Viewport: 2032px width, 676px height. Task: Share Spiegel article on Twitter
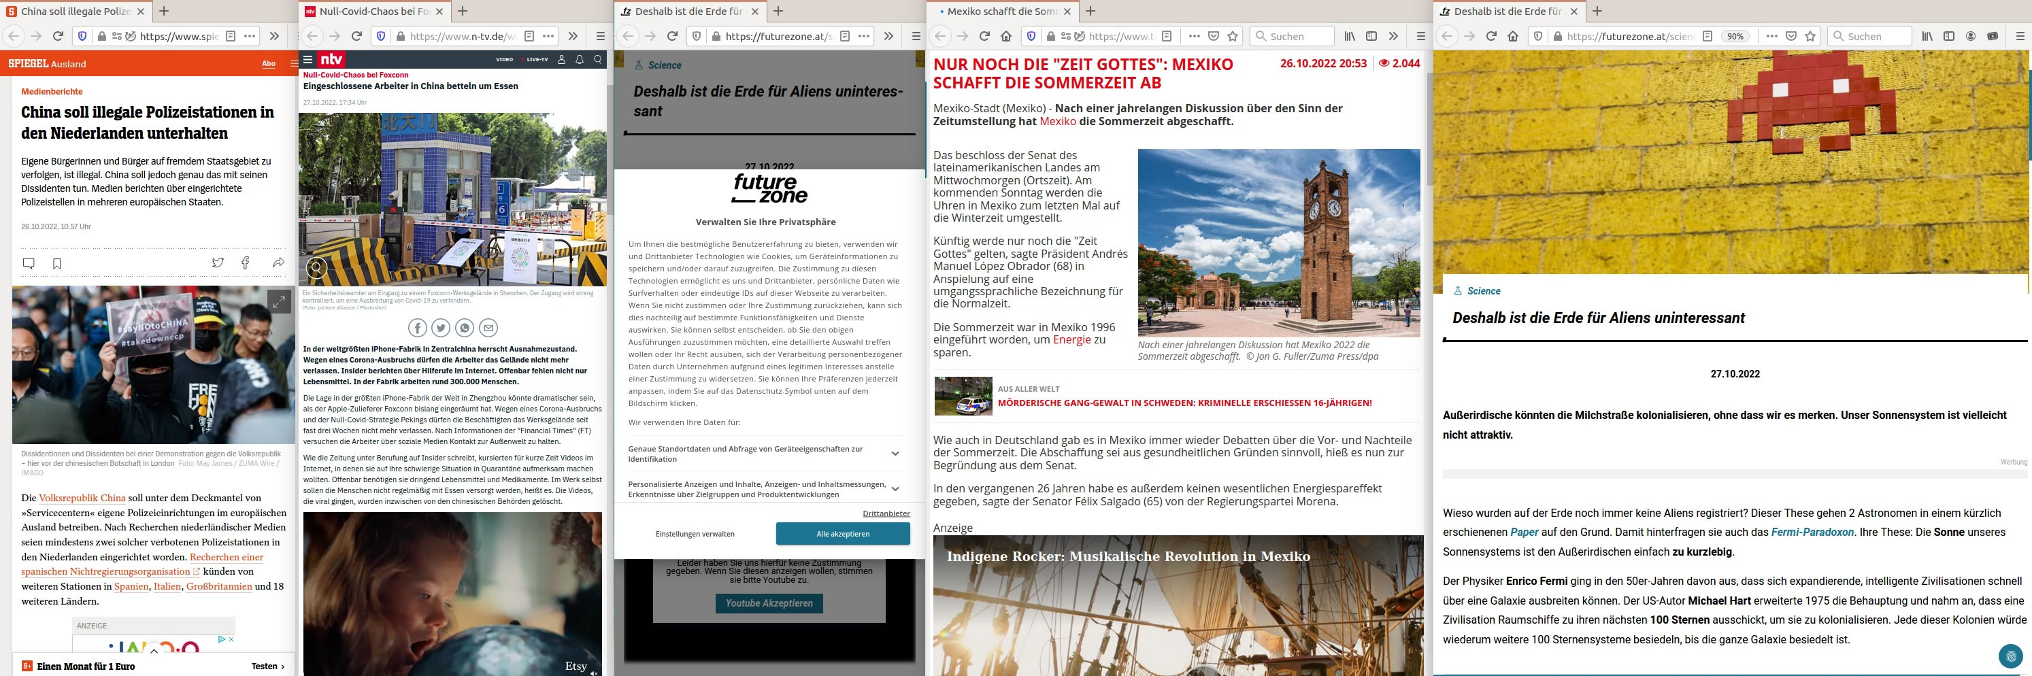(218, 263)
